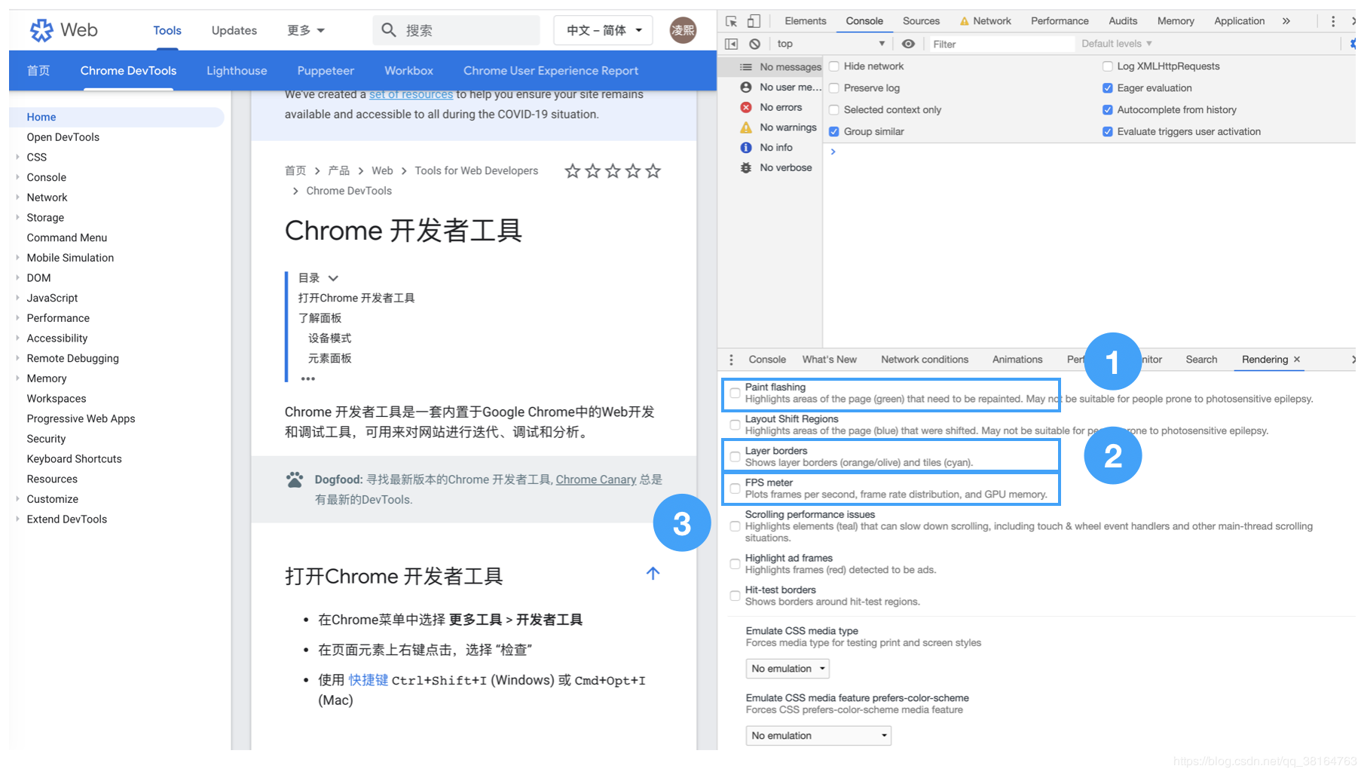Click the console prompt line
Image resolution: width=1364 pixels, height=775 pixels.
point(1089,152)
